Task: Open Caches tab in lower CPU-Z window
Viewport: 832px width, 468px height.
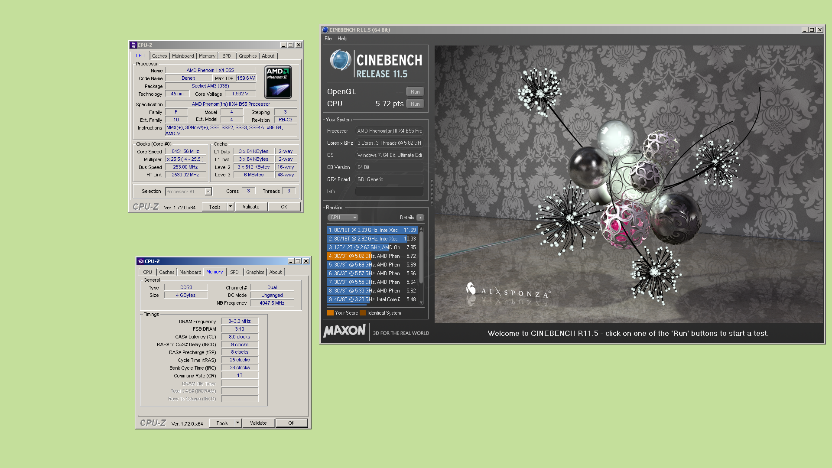Action: click(x=166, y=272)
